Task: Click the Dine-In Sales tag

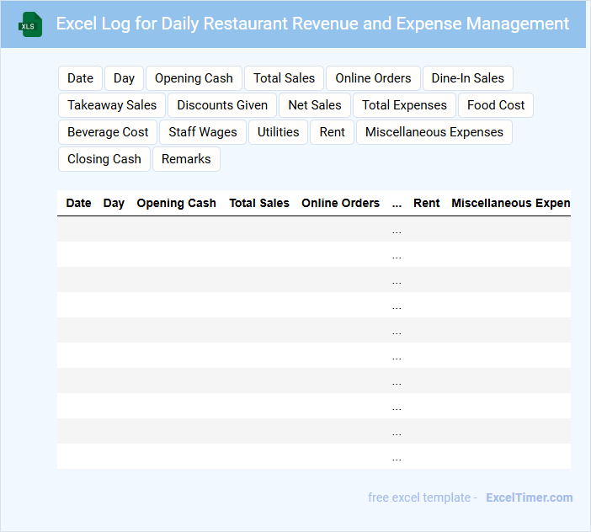Action: 467,78
